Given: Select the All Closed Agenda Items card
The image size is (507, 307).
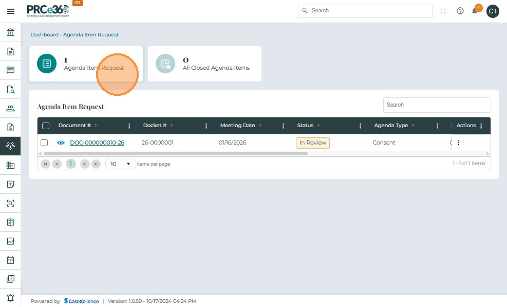Looking at the screenshot, I should [204, 64].
